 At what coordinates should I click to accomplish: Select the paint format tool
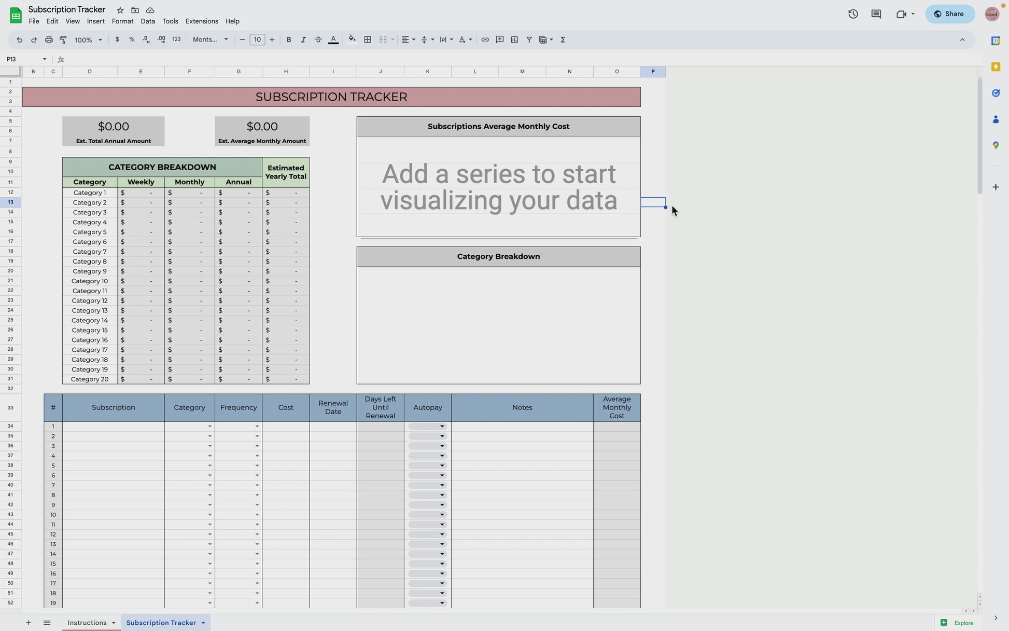[63, 40]
